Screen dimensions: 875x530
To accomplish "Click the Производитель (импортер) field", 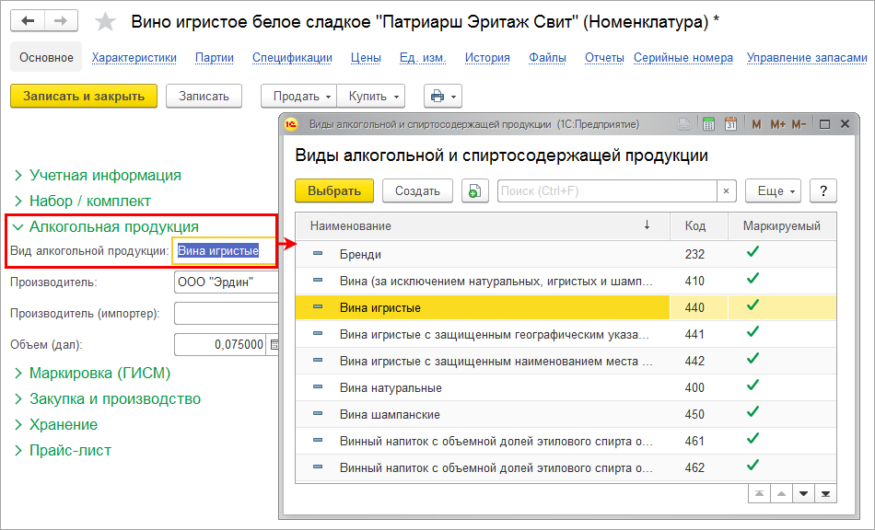I will point(227,313).
